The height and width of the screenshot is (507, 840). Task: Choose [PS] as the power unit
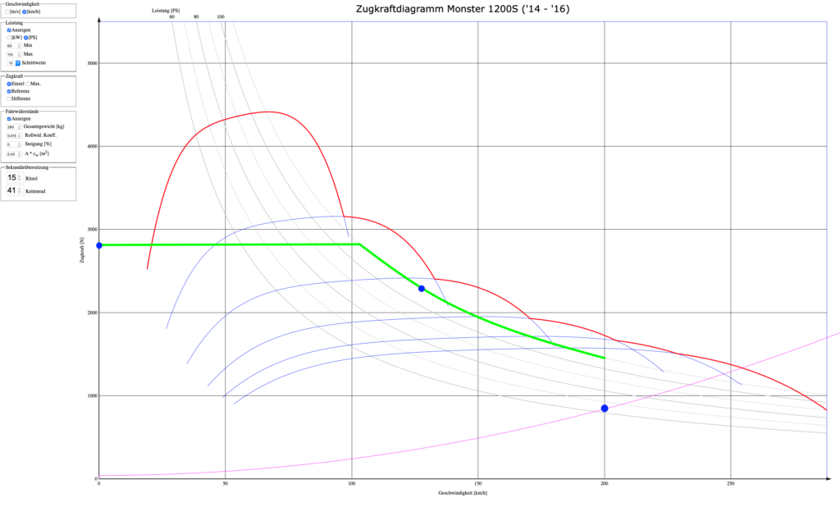(x=26, y=38)
